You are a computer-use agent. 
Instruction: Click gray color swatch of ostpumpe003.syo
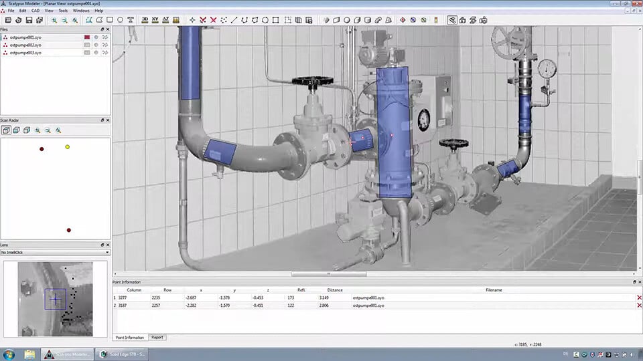pos(87,52)
